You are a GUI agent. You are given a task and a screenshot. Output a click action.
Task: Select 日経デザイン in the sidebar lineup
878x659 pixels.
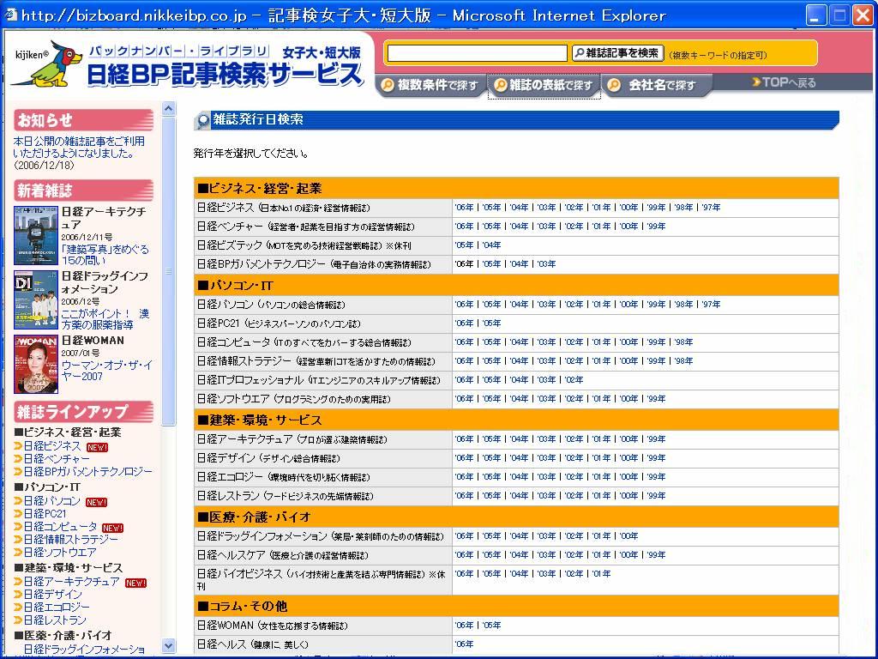pyautogui.click(x=52, y=595)
